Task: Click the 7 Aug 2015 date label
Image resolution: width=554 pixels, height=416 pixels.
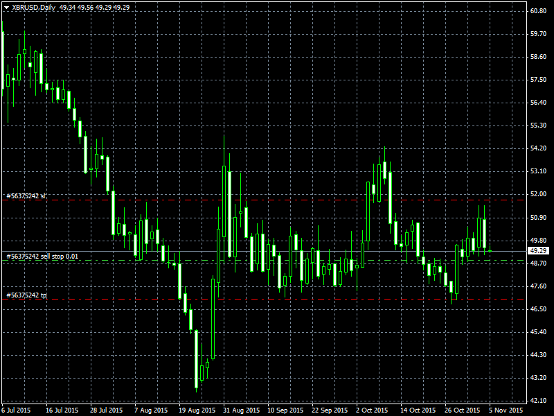Action: (151, 410)
